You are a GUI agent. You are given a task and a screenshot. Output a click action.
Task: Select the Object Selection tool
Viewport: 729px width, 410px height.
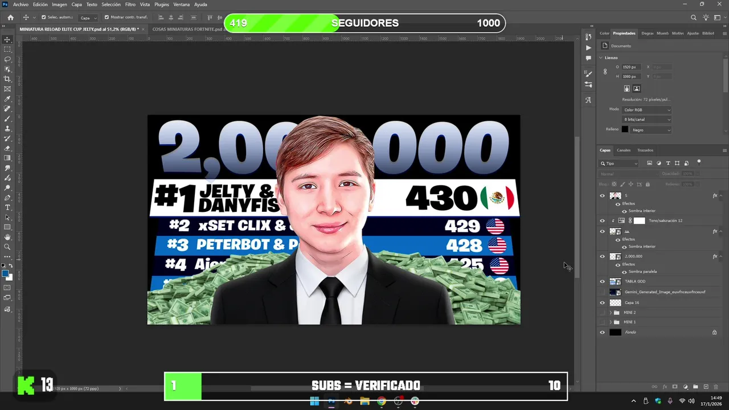point(7,69)
